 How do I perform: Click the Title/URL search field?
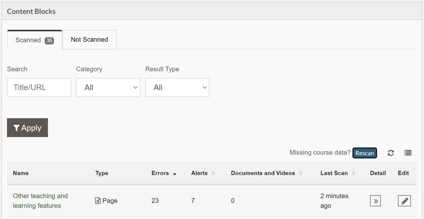(39, 87)
